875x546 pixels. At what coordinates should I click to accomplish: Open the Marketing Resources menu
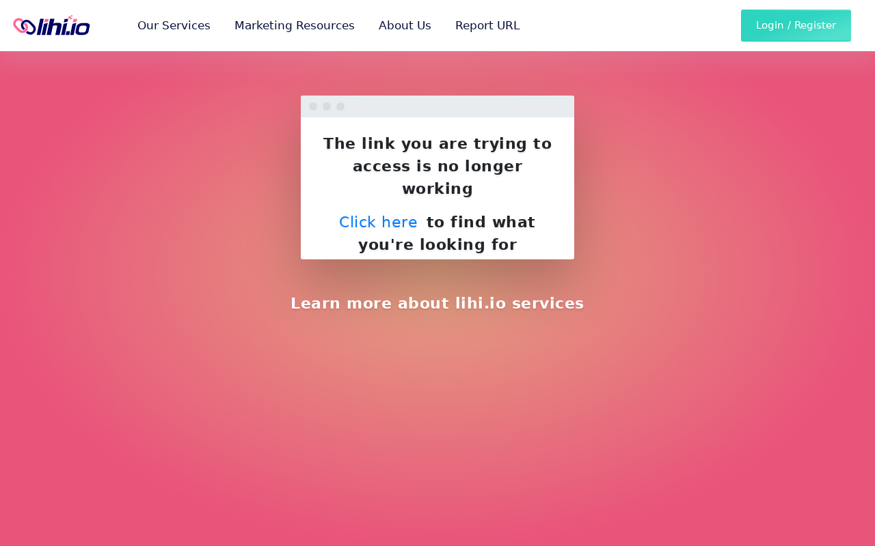tap(295, 25)
